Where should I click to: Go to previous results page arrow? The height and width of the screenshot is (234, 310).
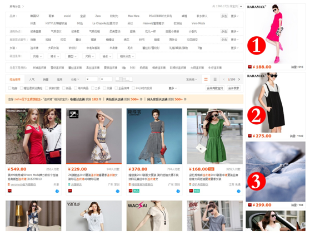[224, 79]
